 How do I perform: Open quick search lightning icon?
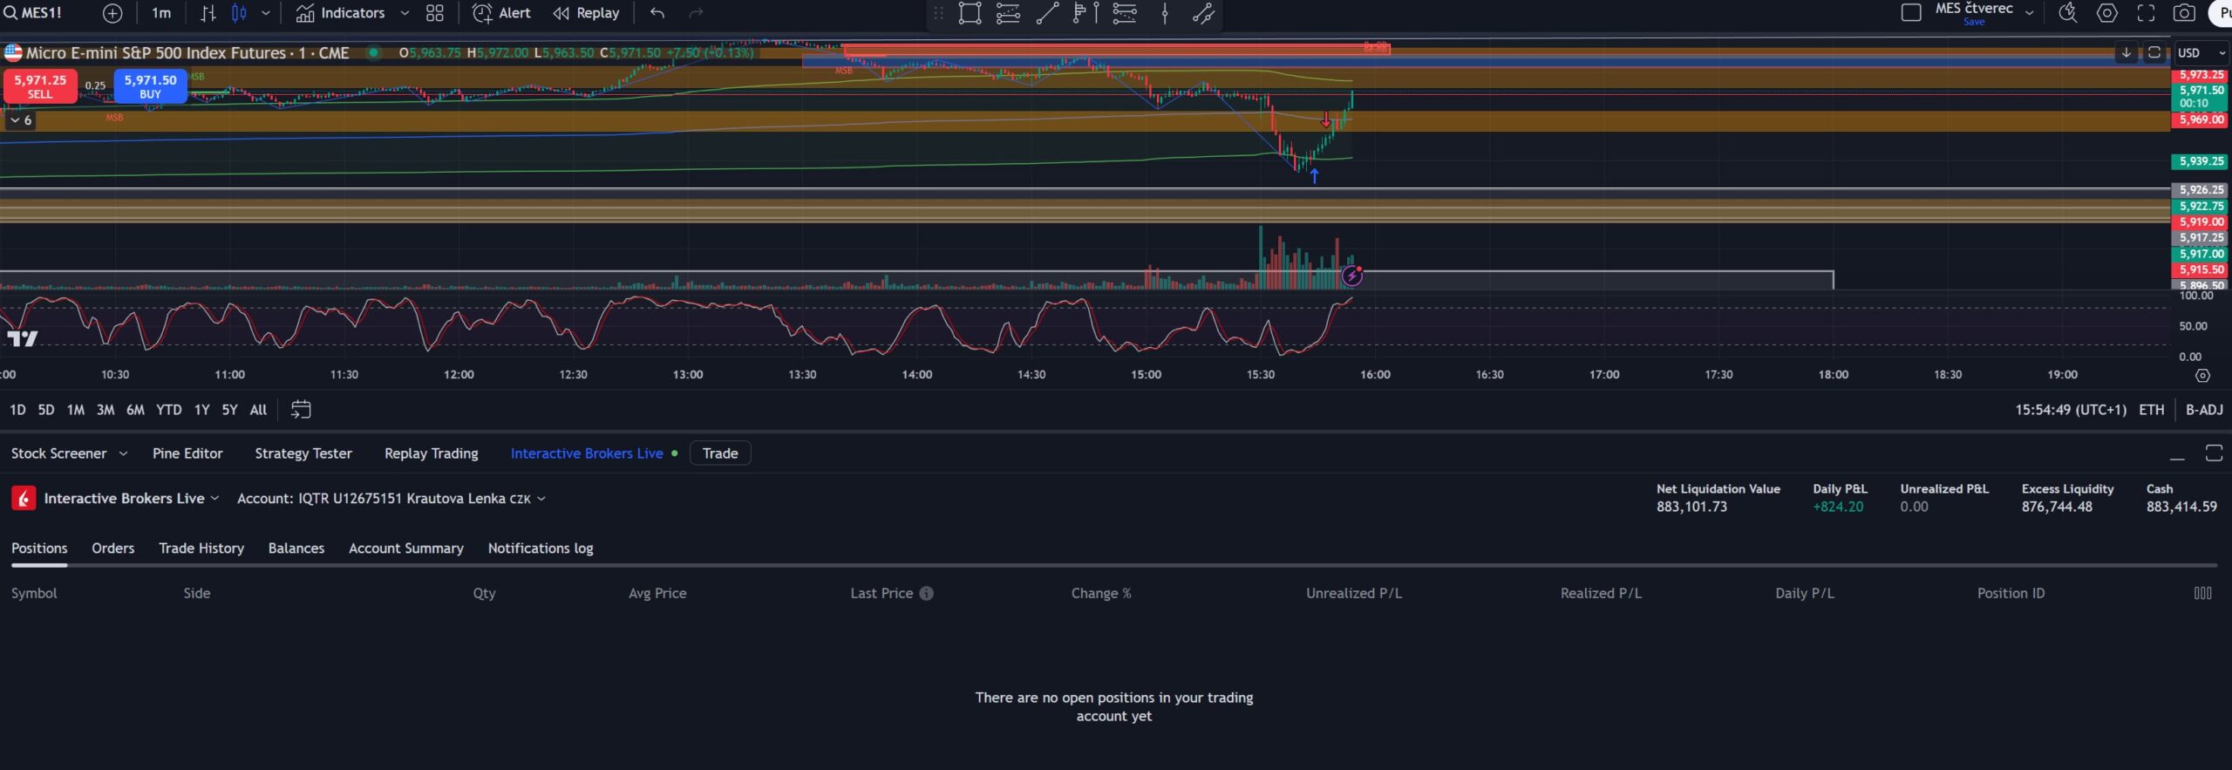click(x=2068, y=13)
